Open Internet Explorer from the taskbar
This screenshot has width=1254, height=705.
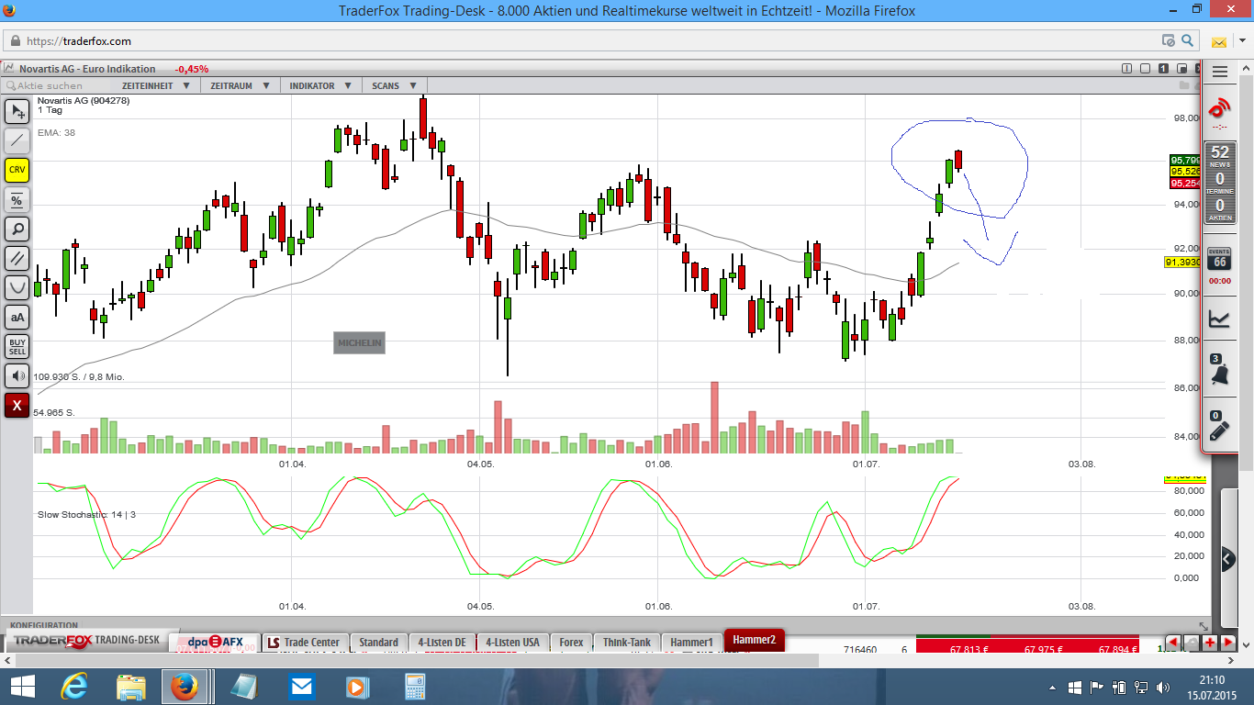point(74,687)
